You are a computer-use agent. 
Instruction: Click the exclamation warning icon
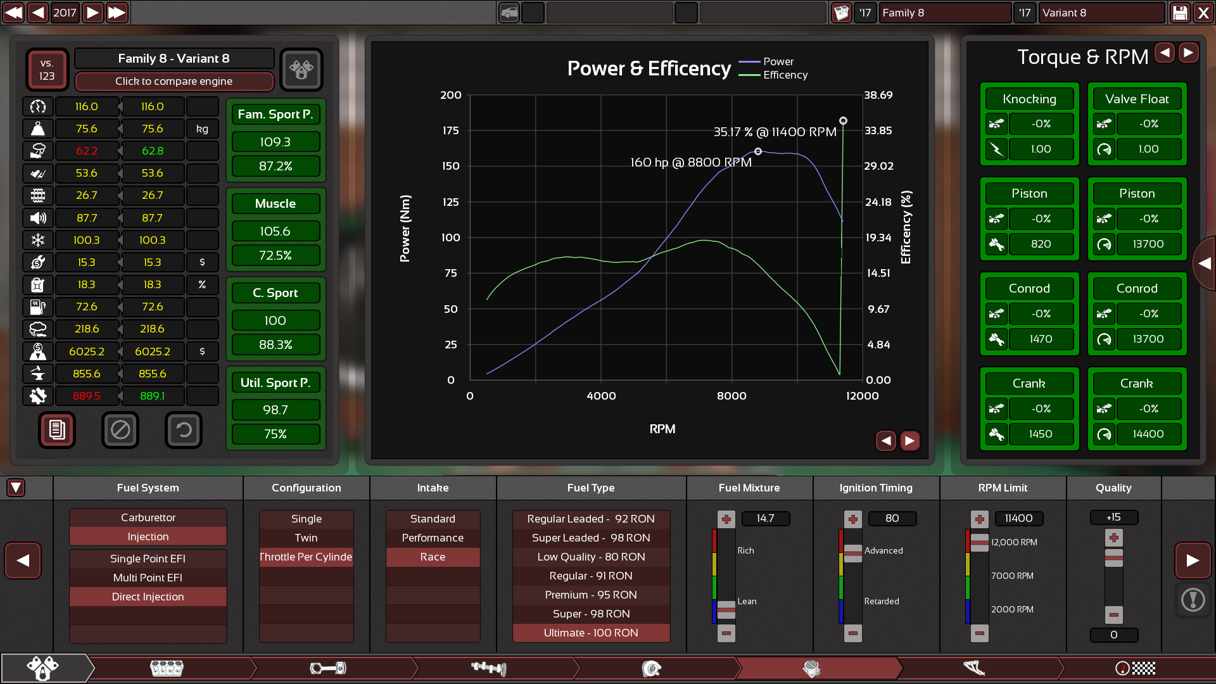tap(1193, 599)
